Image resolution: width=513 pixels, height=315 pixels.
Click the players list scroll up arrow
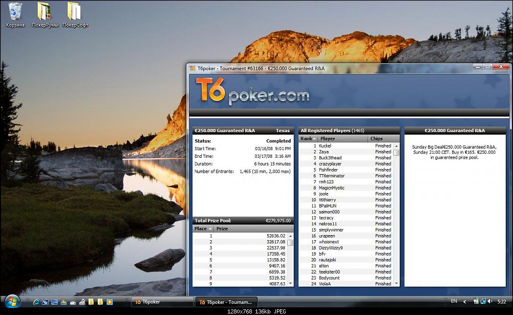(x=397, y=145)
